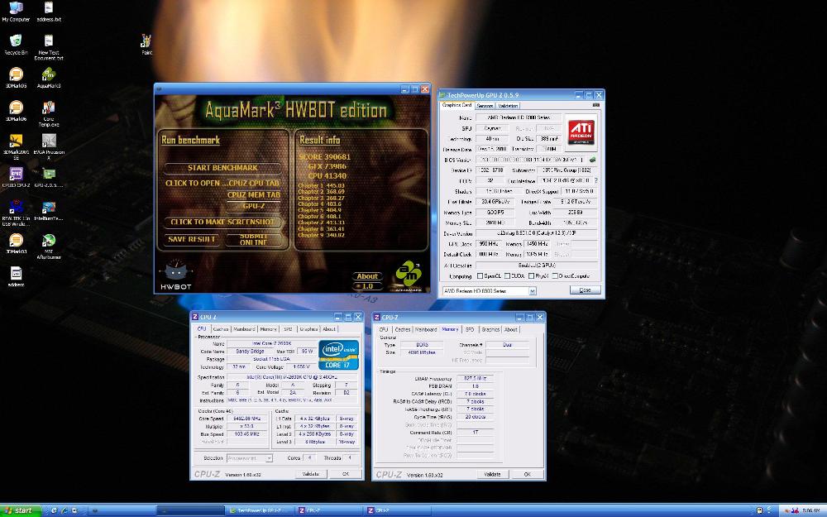Toggle the PhysX checkbox in GPU-Z
This screenshot has width=827, height=517.
pyautogui.click(x=531, y=276)
